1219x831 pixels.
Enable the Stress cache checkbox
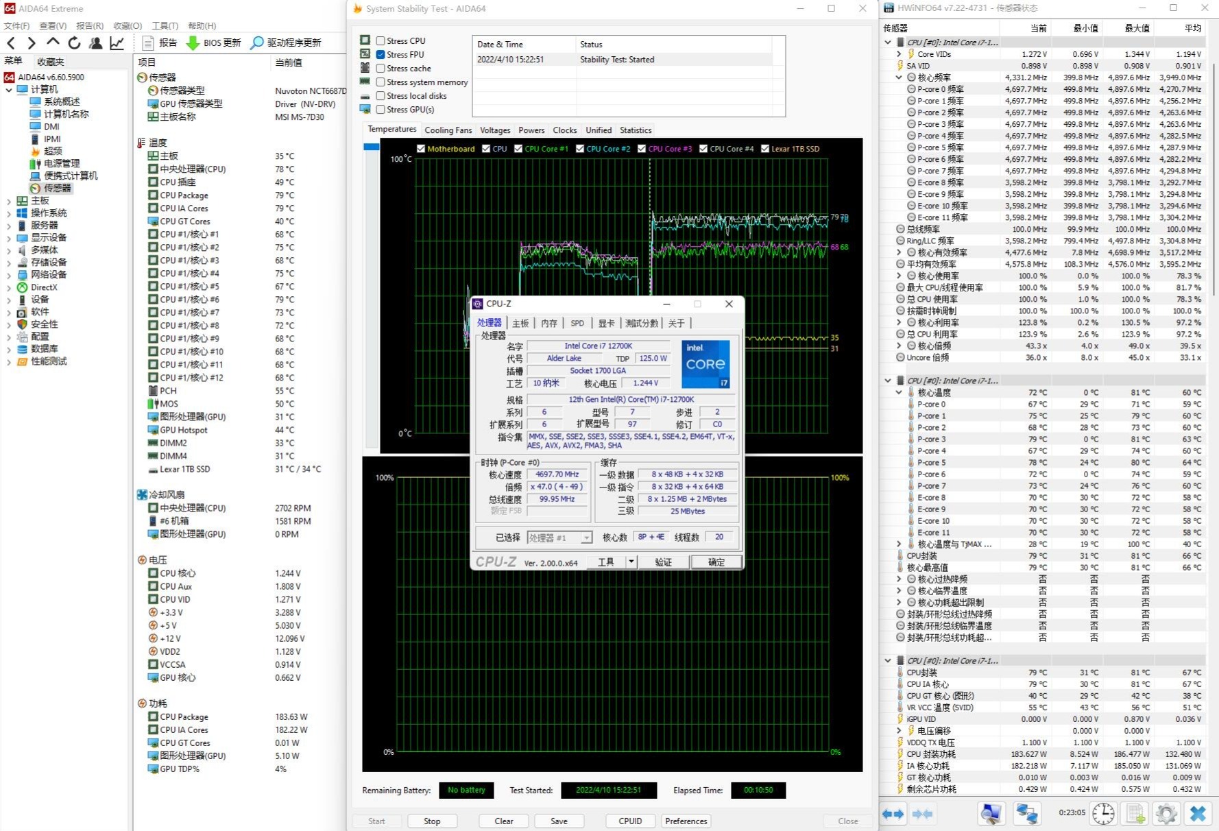(x=381, y=68)
